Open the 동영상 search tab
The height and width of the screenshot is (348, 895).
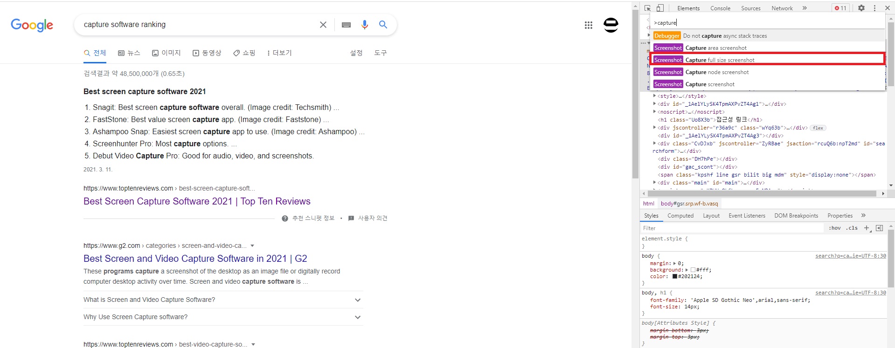pos(207,53)
